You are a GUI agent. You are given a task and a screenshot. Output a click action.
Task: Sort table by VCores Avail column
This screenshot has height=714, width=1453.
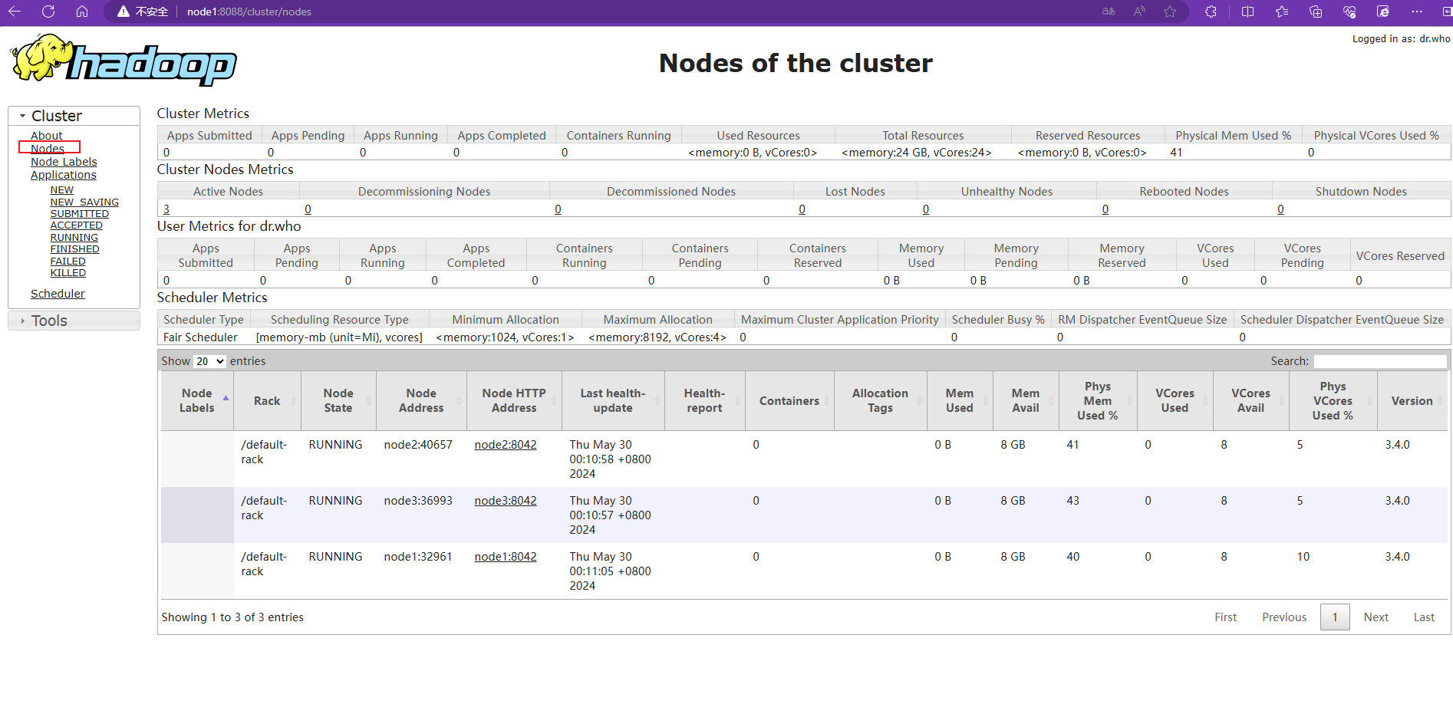pyautogui.click(x=1251, y=400)
